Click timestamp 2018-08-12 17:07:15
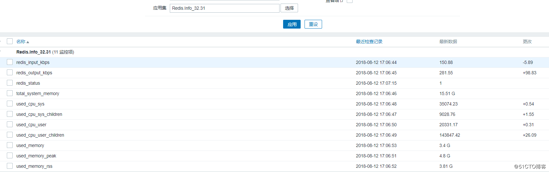Screen dimensions: 549x172 (x=376, y=83)
